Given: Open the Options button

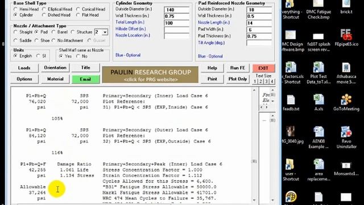Looking at the screenshot, I should point(24,79).
